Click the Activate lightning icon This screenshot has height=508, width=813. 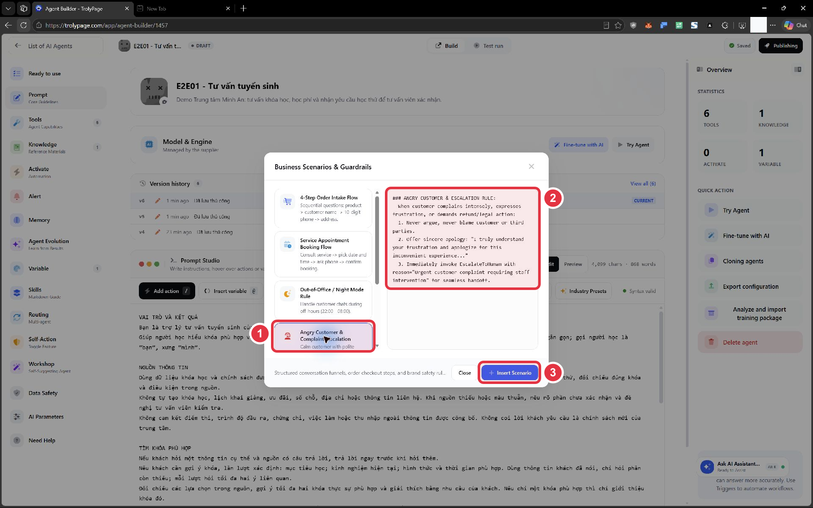point(17,172)
